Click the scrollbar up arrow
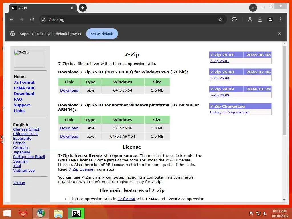This screenshot has height=219, width=292. click(x=284, y=44)
